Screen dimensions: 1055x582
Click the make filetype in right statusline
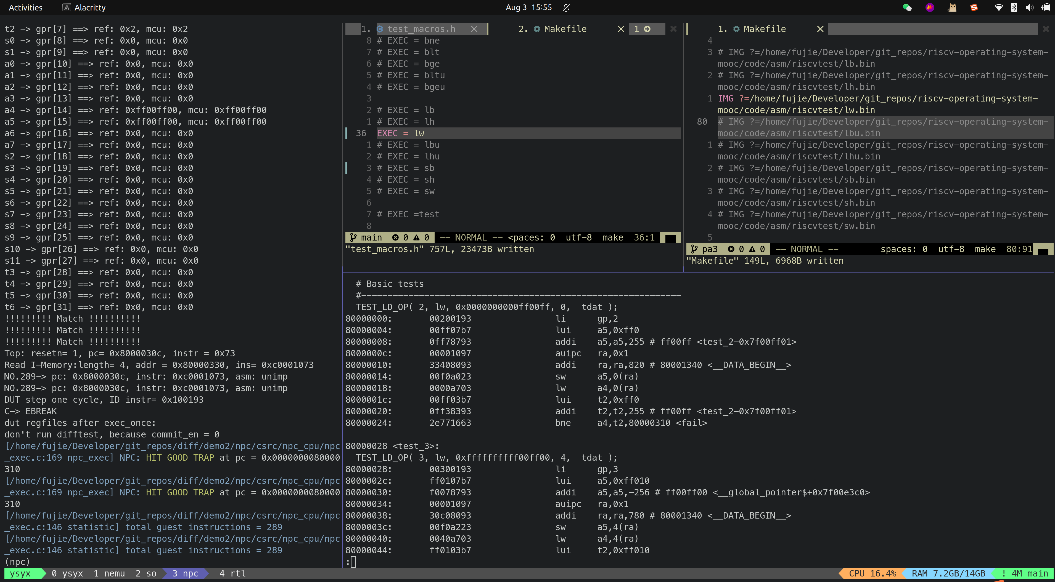[x=985, y=249]
